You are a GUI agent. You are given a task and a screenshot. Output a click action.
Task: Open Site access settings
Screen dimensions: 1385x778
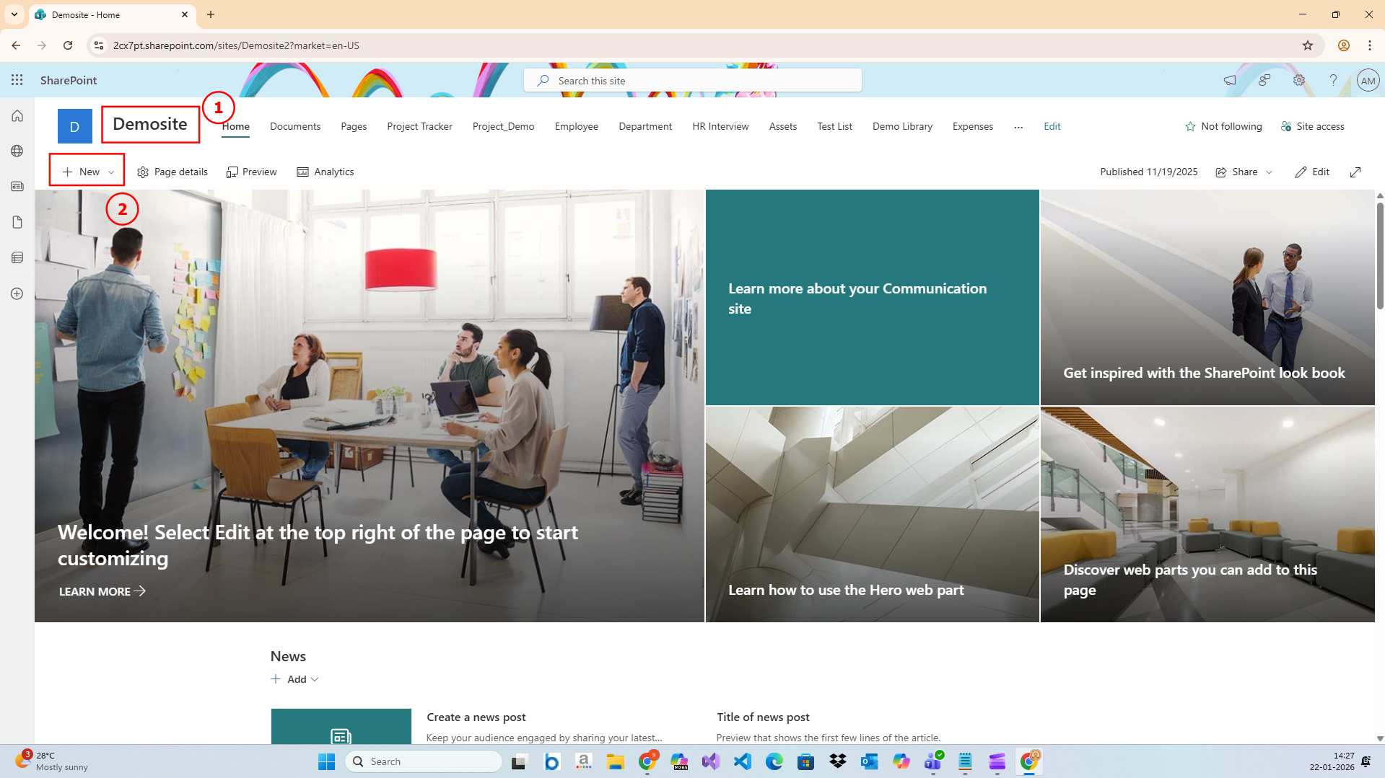[1313, 126]
